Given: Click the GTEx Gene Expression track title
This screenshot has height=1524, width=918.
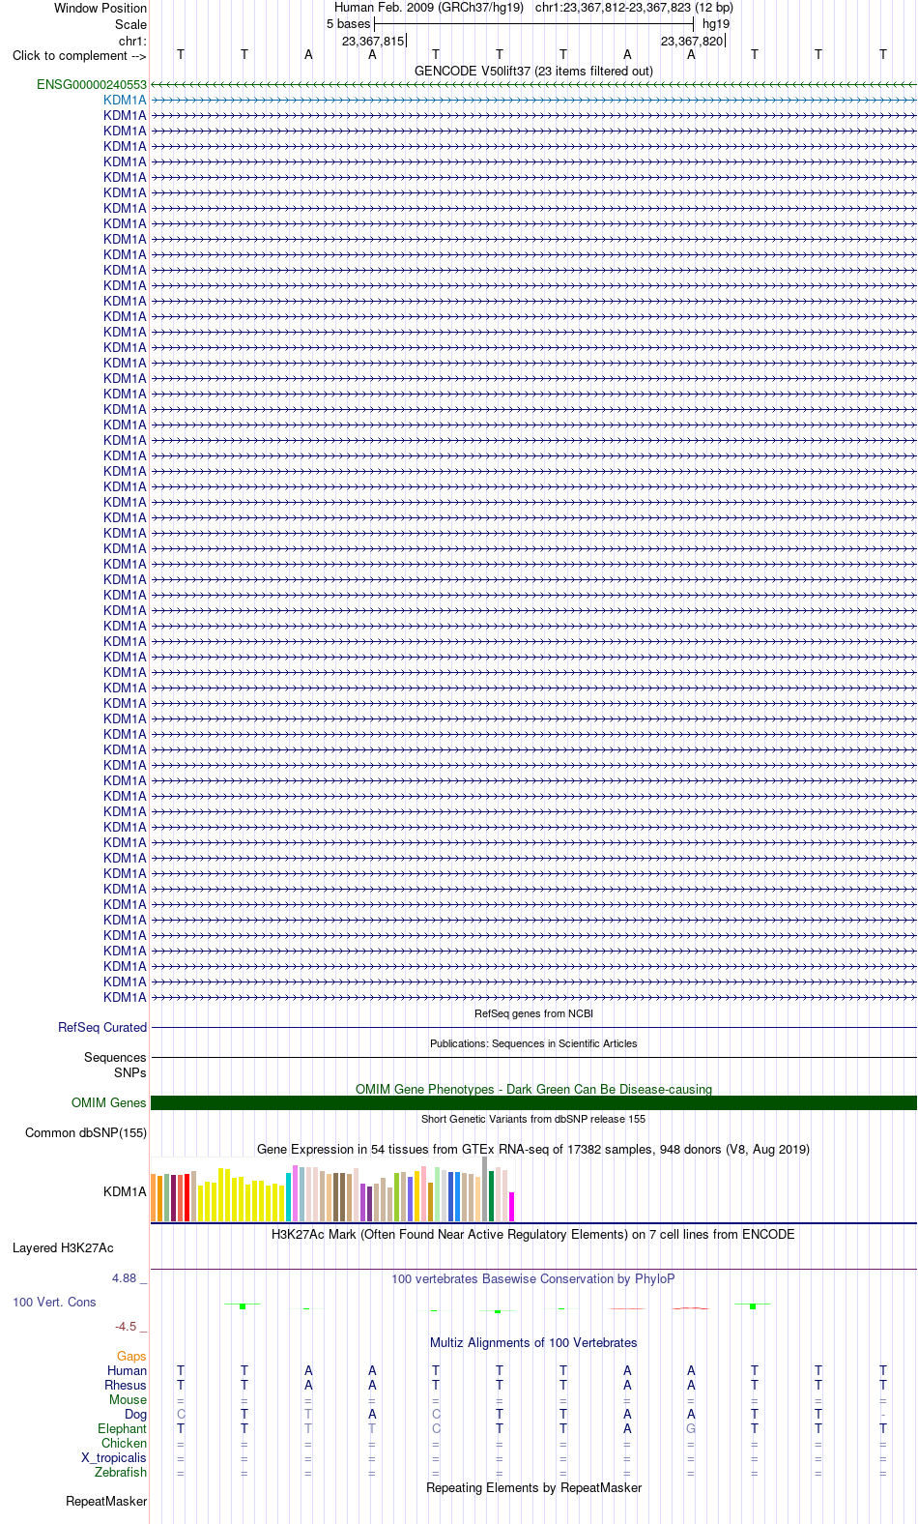Looking at the screenshot, I should [533, 1149].
